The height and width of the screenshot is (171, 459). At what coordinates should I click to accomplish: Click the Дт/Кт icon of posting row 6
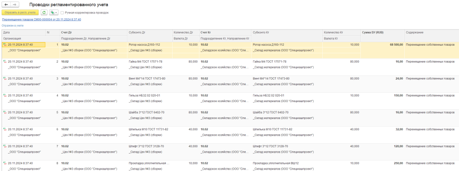[x=4, y=129]
